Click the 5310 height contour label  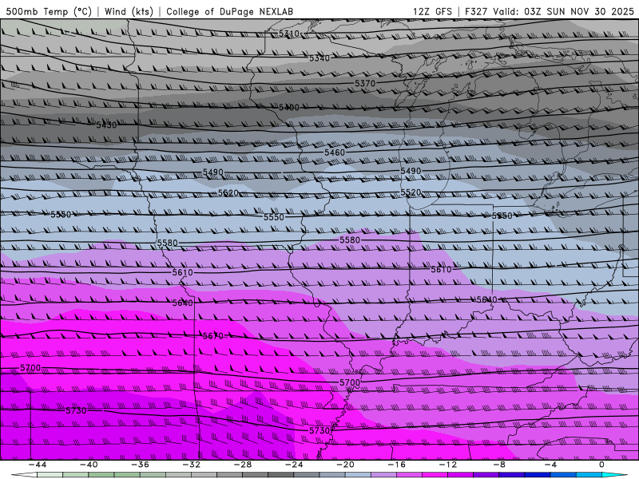click(289, 34)
